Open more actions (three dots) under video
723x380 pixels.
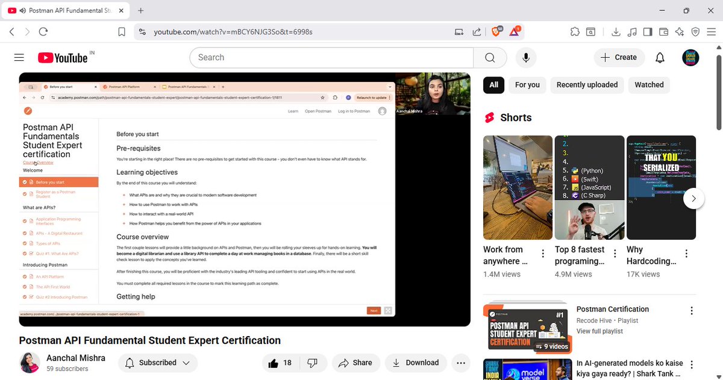coord(461,363)
